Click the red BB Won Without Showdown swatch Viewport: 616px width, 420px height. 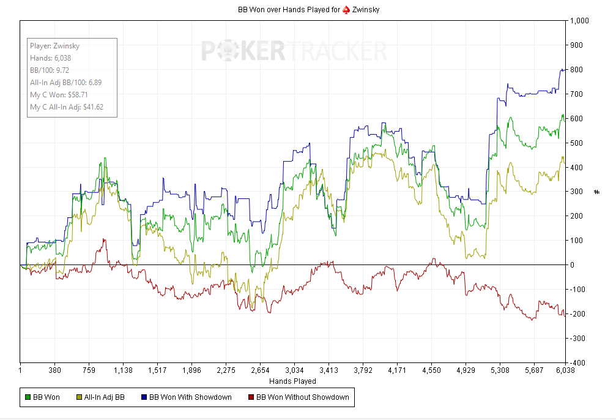tap(251, 397)
